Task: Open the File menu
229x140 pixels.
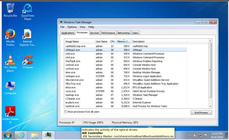Action: tap(62, 27)
